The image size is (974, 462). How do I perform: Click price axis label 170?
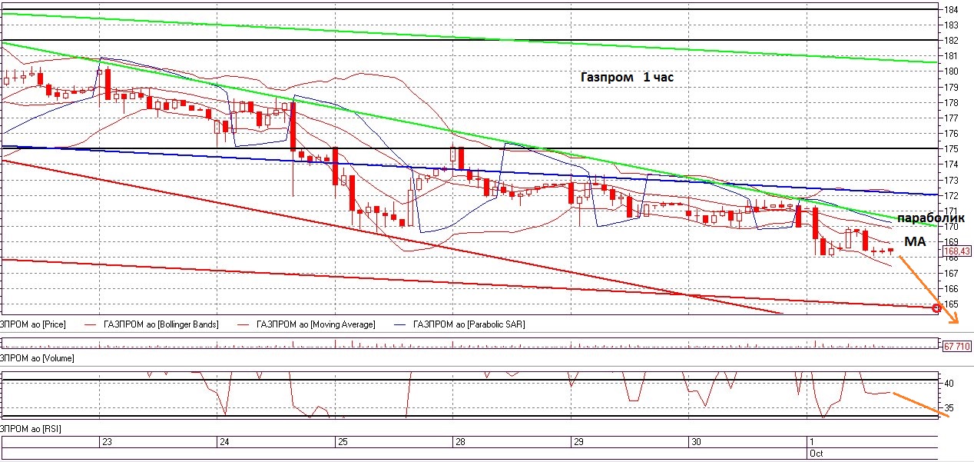pos(951,226)
